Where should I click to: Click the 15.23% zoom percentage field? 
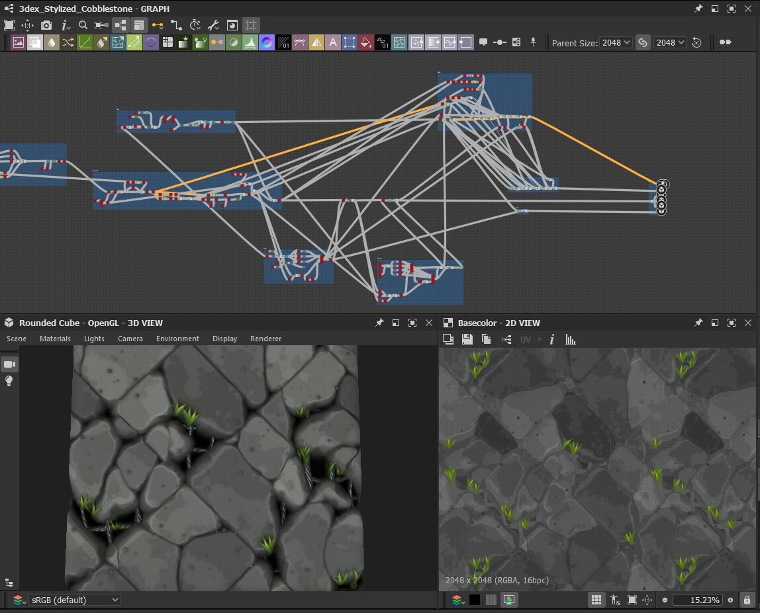(696, 600)
